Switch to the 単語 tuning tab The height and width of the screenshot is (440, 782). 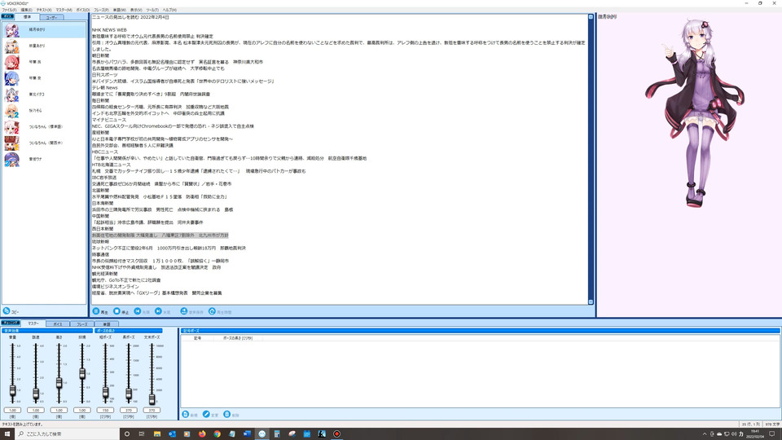[106, 324]
